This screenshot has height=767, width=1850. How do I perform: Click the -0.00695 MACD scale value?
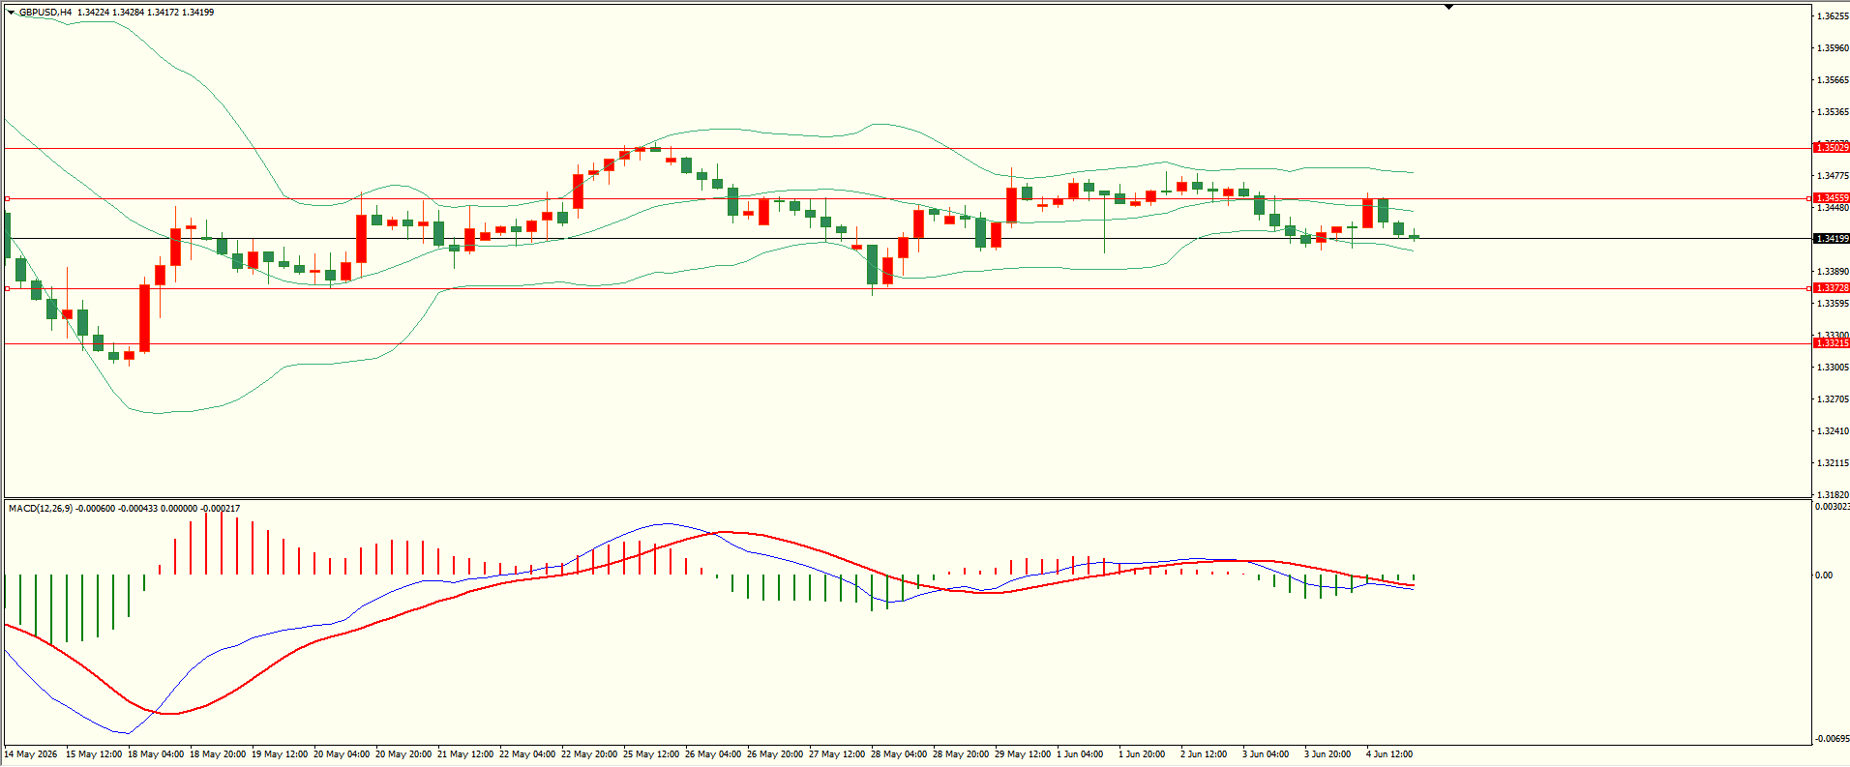(x=1833, y=739)
